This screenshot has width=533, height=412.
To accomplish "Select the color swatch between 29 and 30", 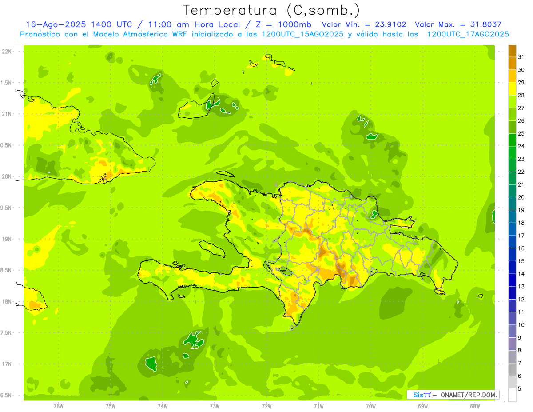I will tap(513, 76).
